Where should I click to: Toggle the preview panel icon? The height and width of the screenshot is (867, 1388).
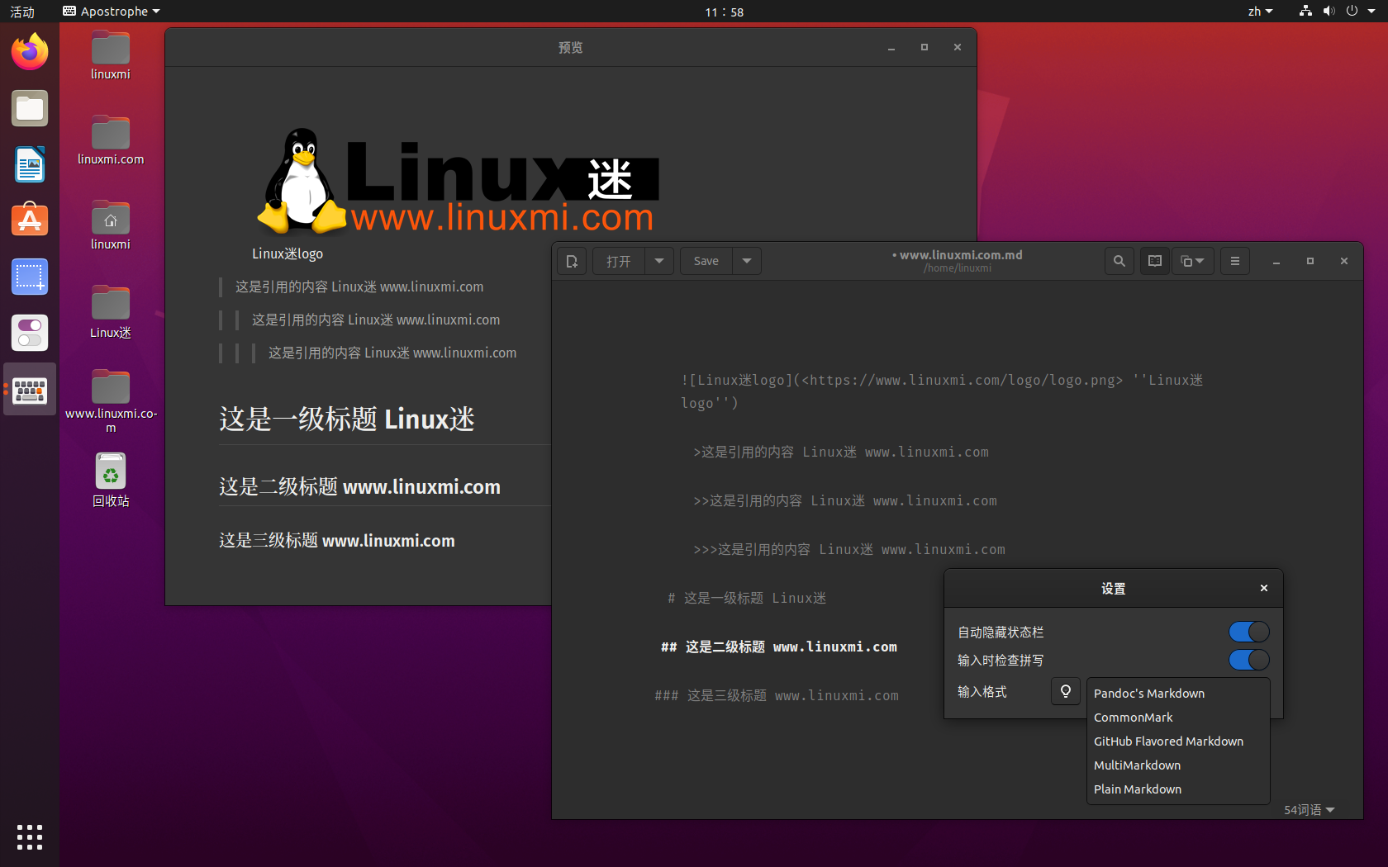pyautogui.click(x=1155, y=261)
